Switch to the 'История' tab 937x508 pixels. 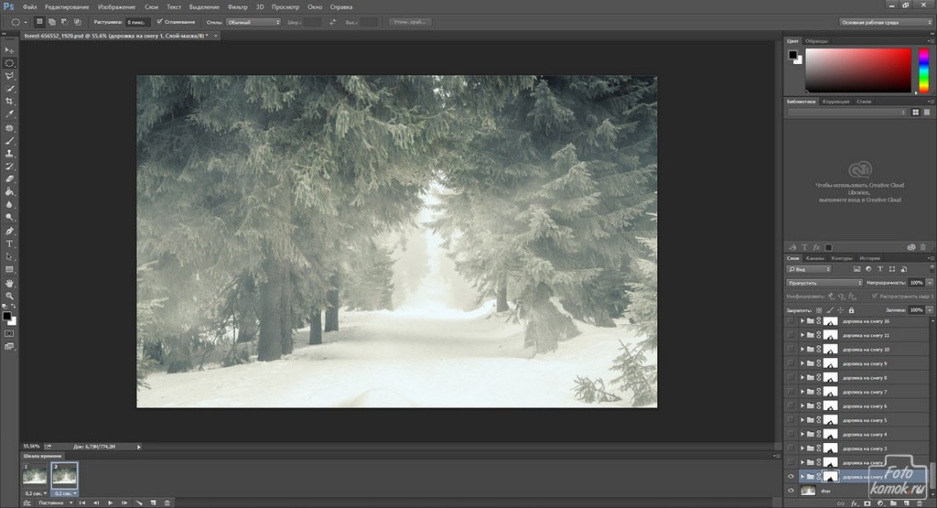(x=869, y=258)
